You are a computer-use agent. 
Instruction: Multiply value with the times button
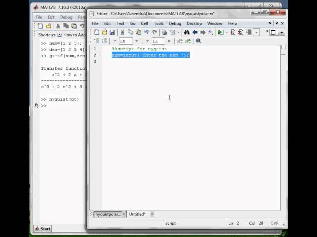pyautogui.click(x=169, y=41)
